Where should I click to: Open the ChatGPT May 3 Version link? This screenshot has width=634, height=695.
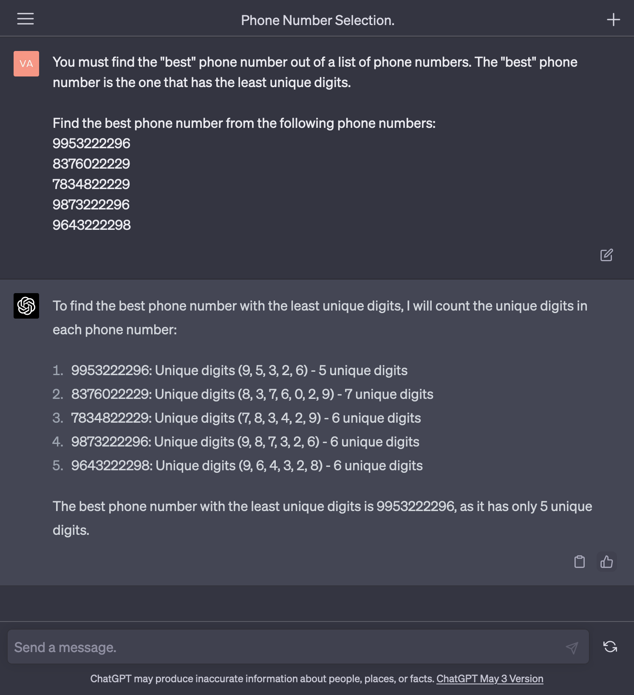pos(490,678)
